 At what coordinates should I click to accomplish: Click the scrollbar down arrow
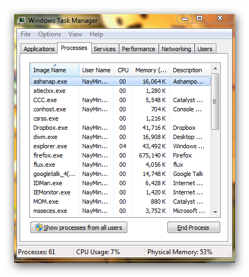coord(215,212)
